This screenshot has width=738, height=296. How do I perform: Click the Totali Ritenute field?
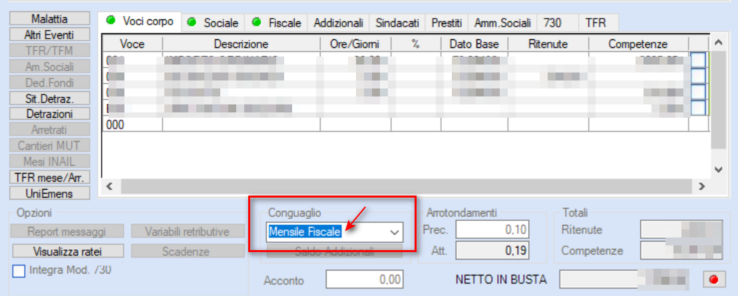coord(681,230)
